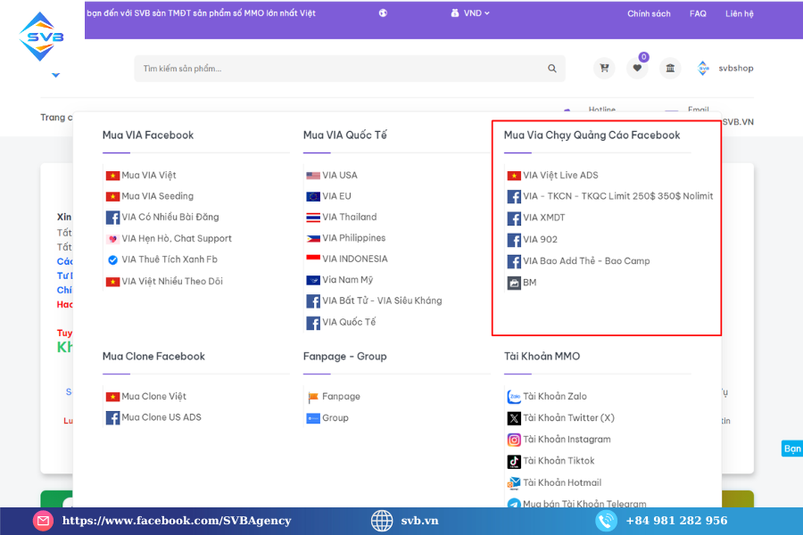The height and width of the screenshot is (535, 803).
Task: Click the footer email envelope icon
Action: point(43,521)
